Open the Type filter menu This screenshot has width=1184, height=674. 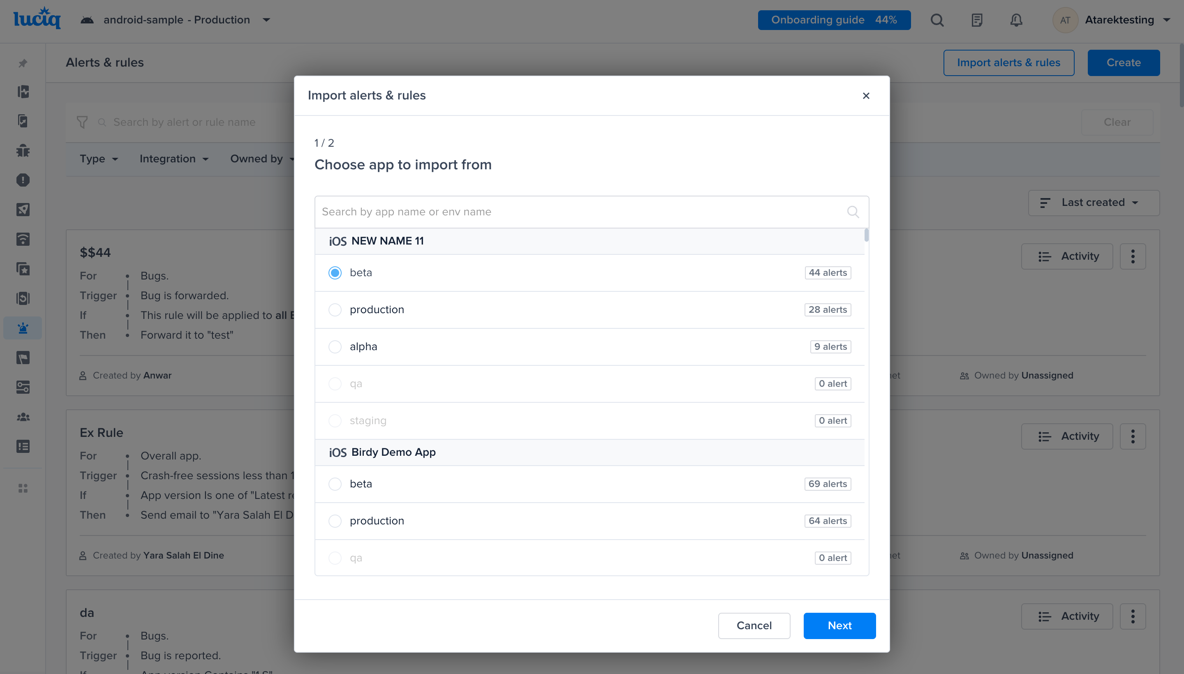[x=98, y=159]
